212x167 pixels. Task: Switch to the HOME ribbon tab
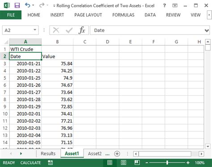[x=34, y=15]
